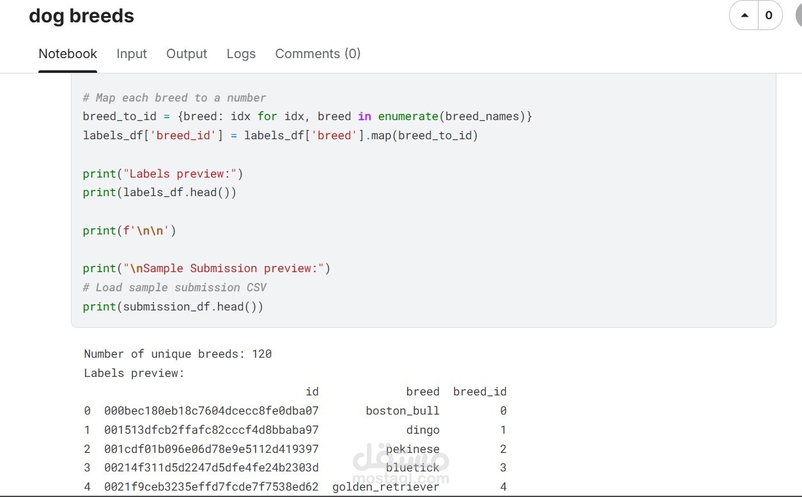Click the vote count showing 0
The width and height of the screenshot is (802, 497).
click(769, 15)
